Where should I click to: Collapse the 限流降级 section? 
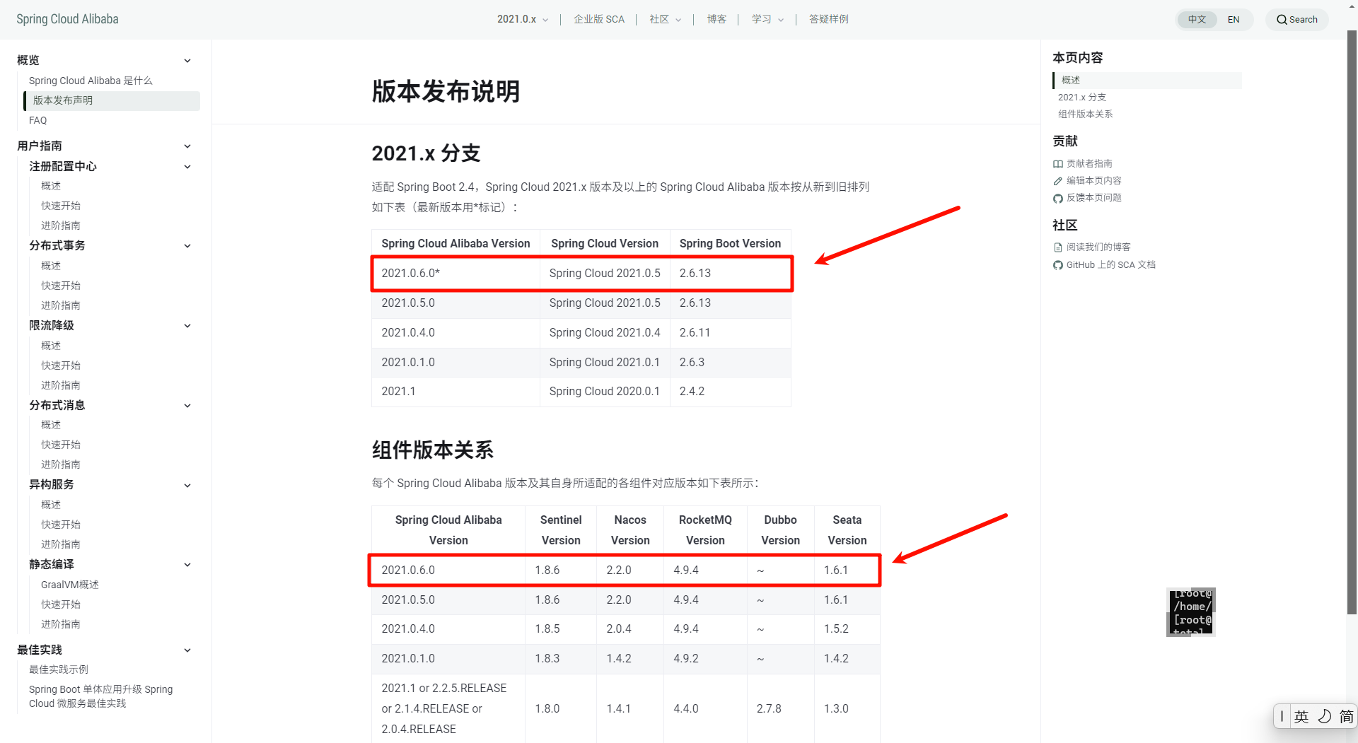[x=187, y=326]
